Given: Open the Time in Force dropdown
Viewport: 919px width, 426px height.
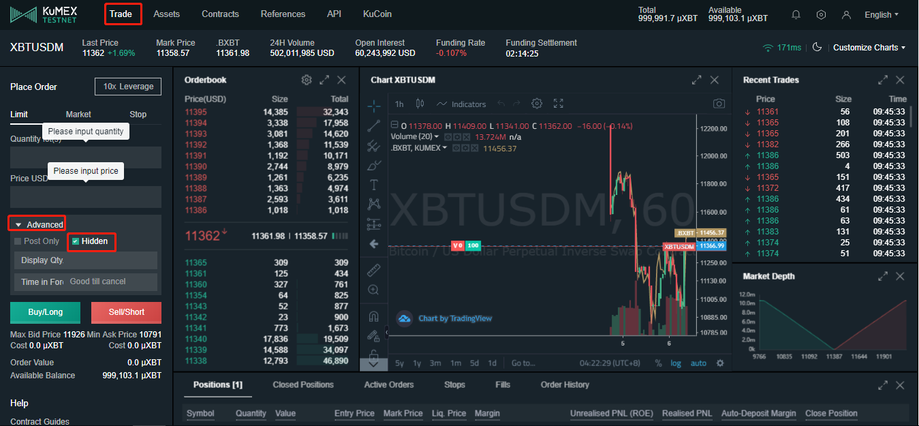Looking at the screenshot, I should (86, 282).
